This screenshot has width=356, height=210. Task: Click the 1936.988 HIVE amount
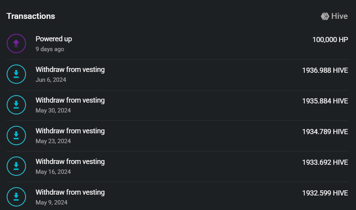coord(325,70)
